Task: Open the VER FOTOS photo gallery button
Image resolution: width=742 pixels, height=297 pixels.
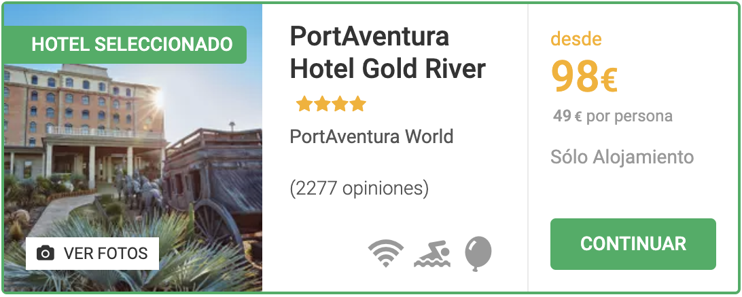Action: [x=92, y=254]
